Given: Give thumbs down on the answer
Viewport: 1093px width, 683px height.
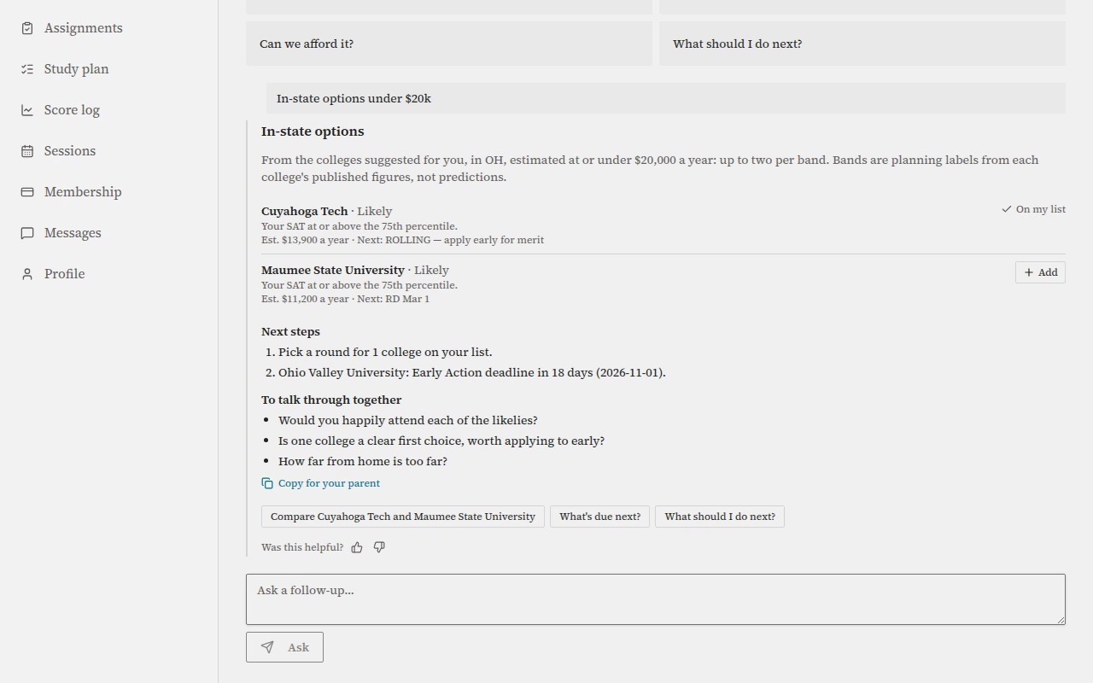Looking at the screenshot, I should (x=379, y=547).
